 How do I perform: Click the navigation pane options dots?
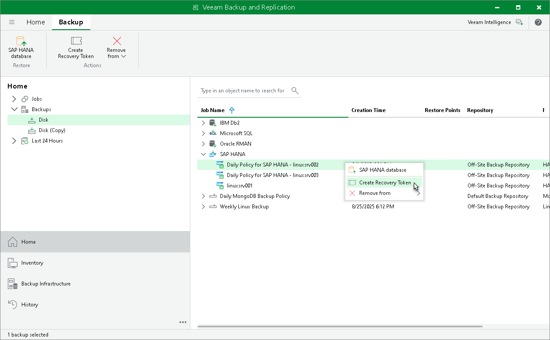click(x=183, y=322)
